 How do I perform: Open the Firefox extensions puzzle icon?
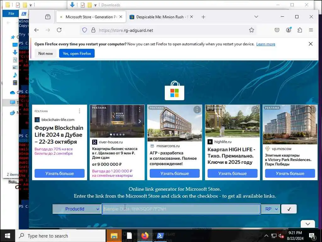pyautogui.click(x=300, y=30)
